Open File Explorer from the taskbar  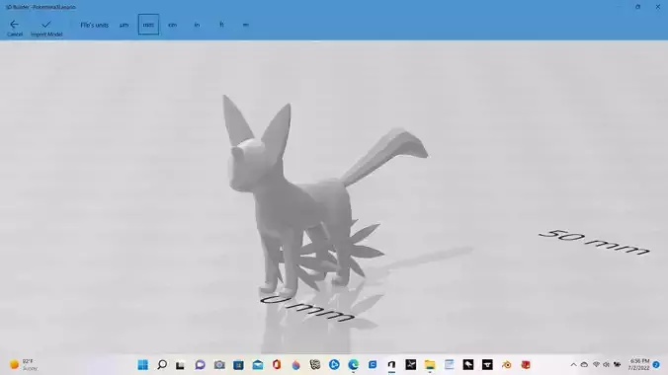(x=430, y=365)
